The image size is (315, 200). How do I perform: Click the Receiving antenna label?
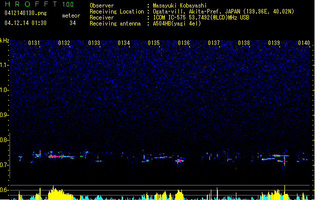tap(115, 23)
